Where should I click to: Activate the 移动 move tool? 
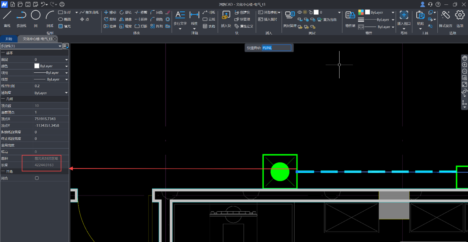(x=110, y=13)
